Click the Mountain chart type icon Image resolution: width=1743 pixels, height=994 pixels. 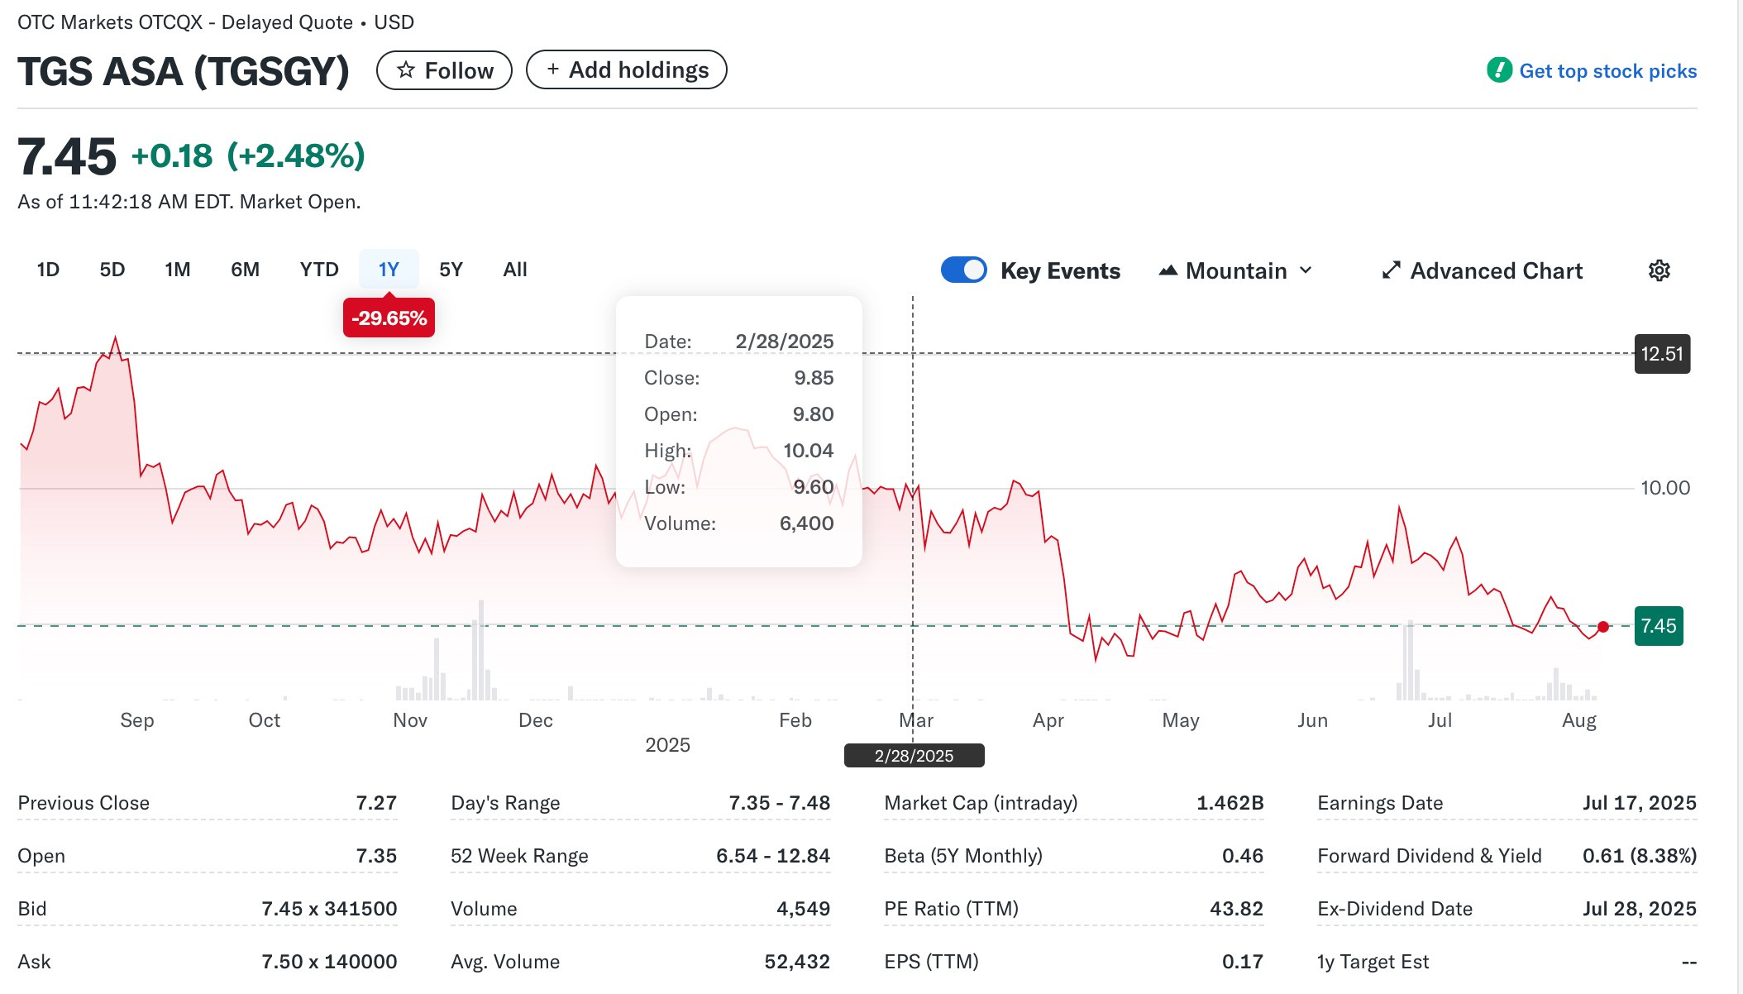[1168, 270]
